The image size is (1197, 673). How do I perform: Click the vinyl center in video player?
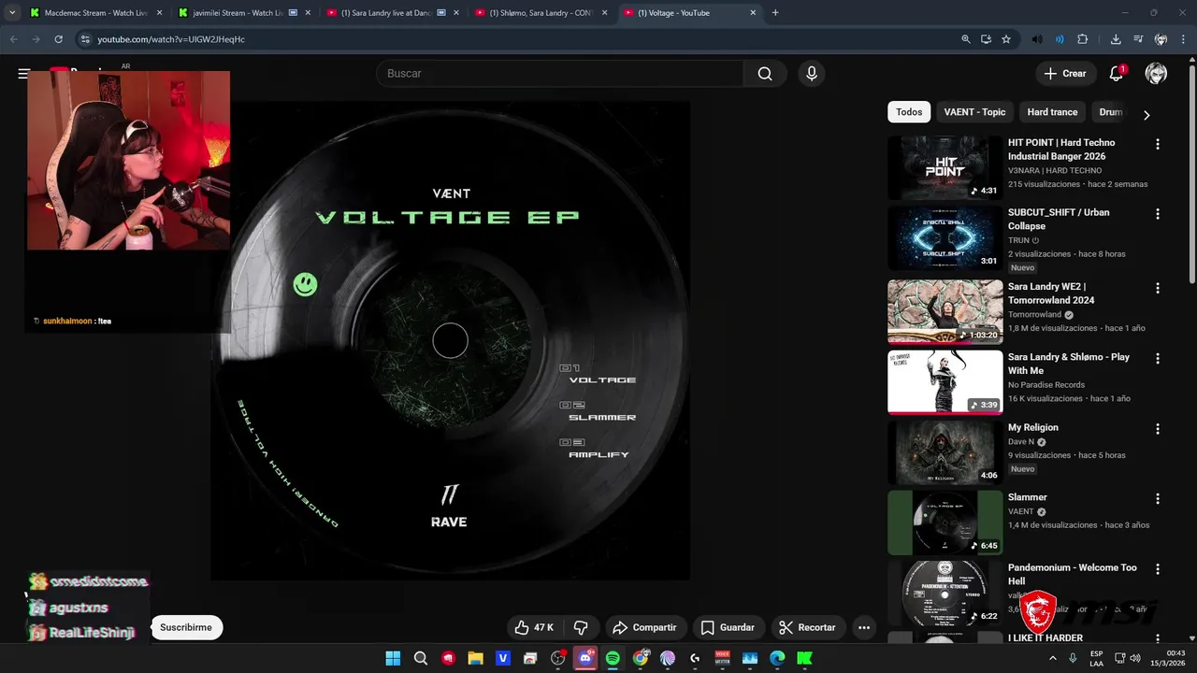click(450, 341)
